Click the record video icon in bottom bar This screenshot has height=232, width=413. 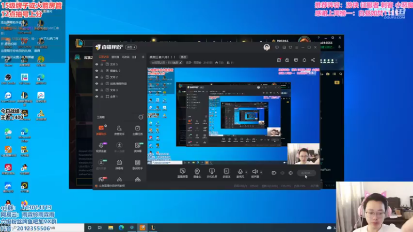[274, 173]
